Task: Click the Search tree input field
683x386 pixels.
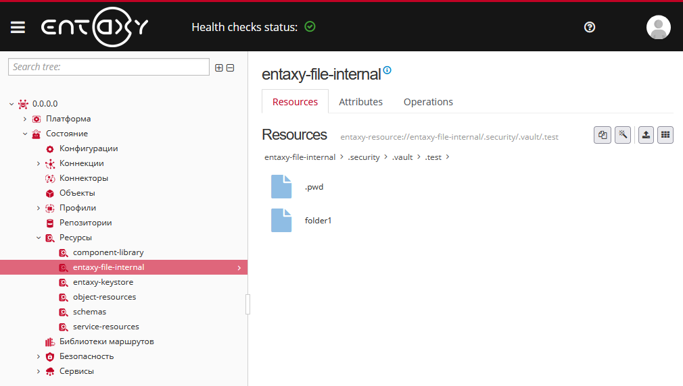Action: click(109, 67)
